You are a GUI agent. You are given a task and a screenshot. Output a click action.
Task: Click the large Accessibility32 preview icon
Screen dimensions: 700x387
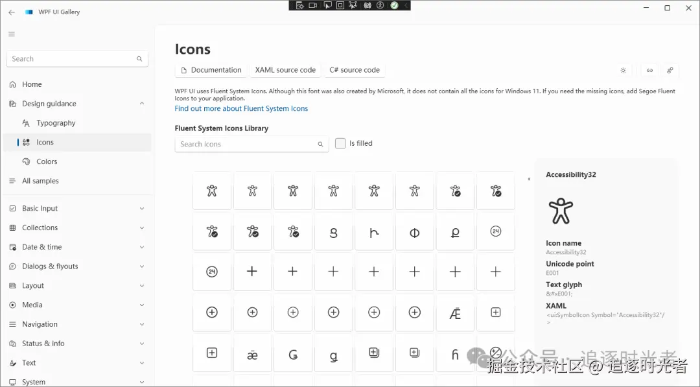561,211
